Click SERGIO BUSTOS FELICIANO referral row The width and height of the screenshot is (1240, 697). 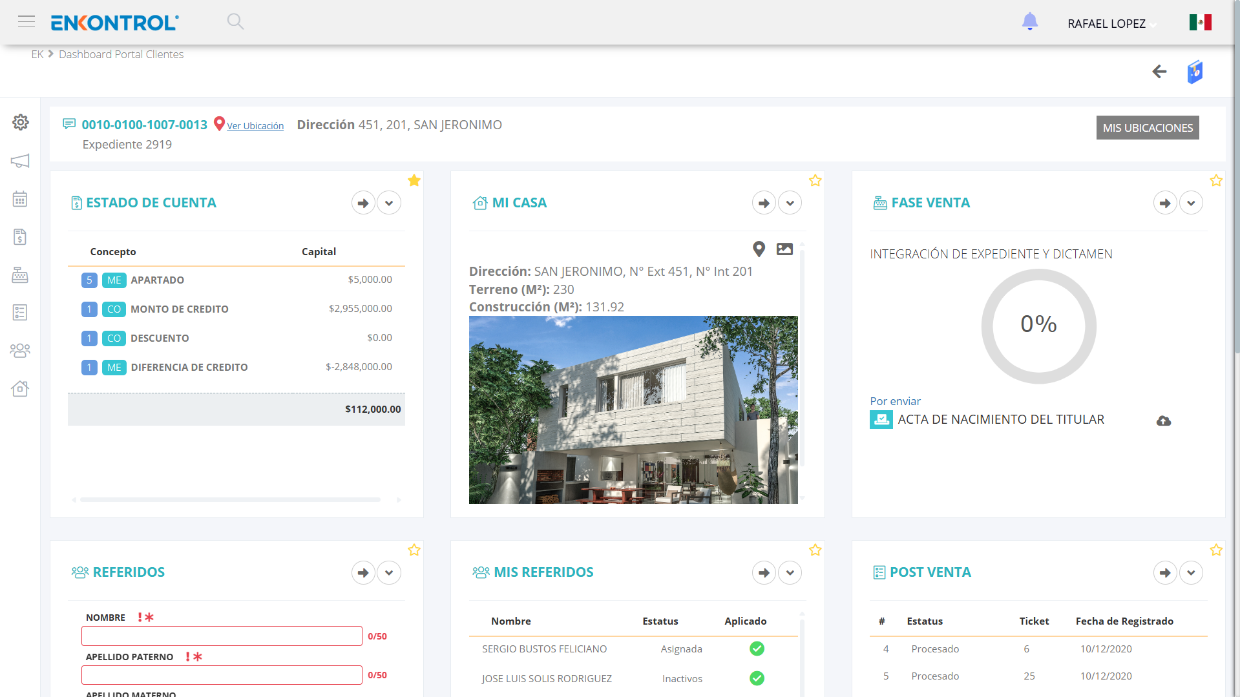pos(633,649)
